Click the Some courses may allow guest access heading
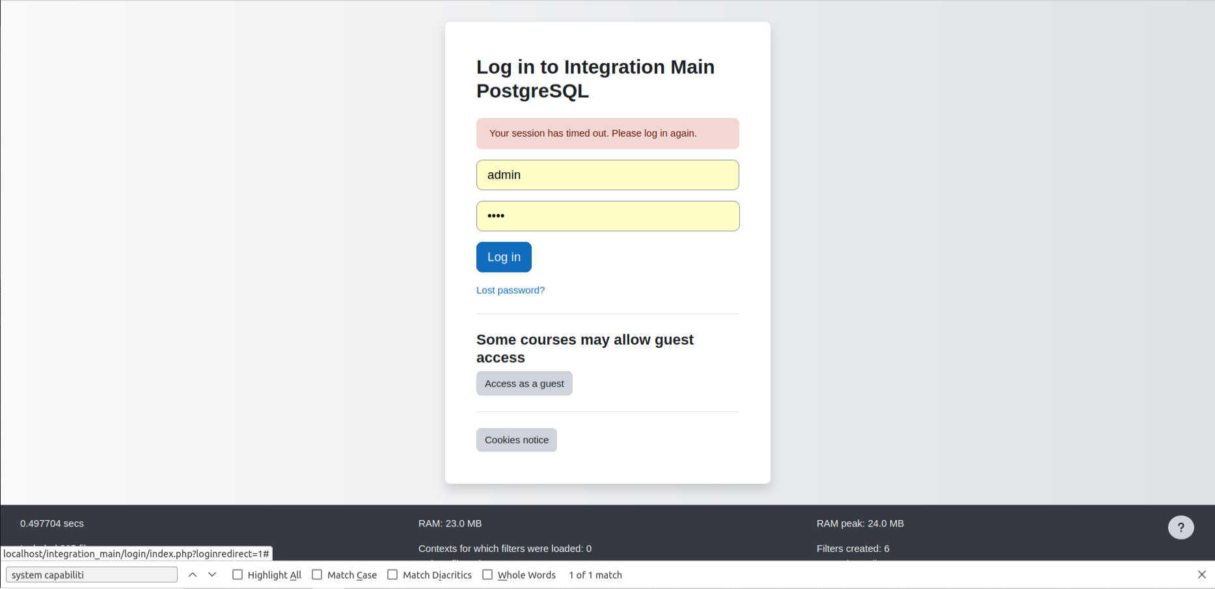Viewport: 1215px width, 589px height. 585,348
